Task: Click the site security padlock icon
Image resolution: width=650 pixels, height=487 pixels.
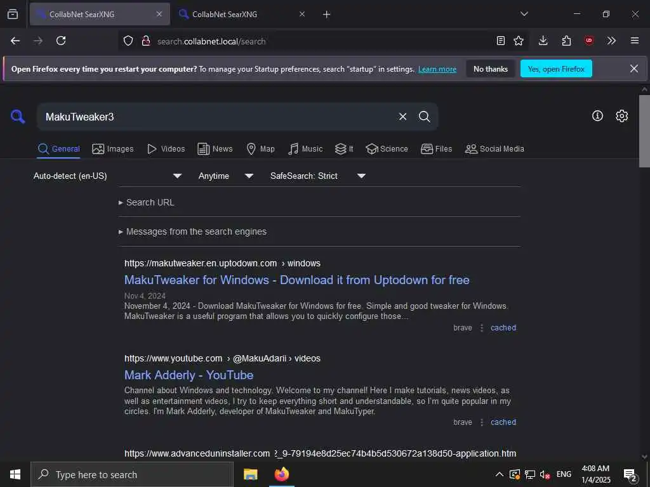Action: [146, 41]
